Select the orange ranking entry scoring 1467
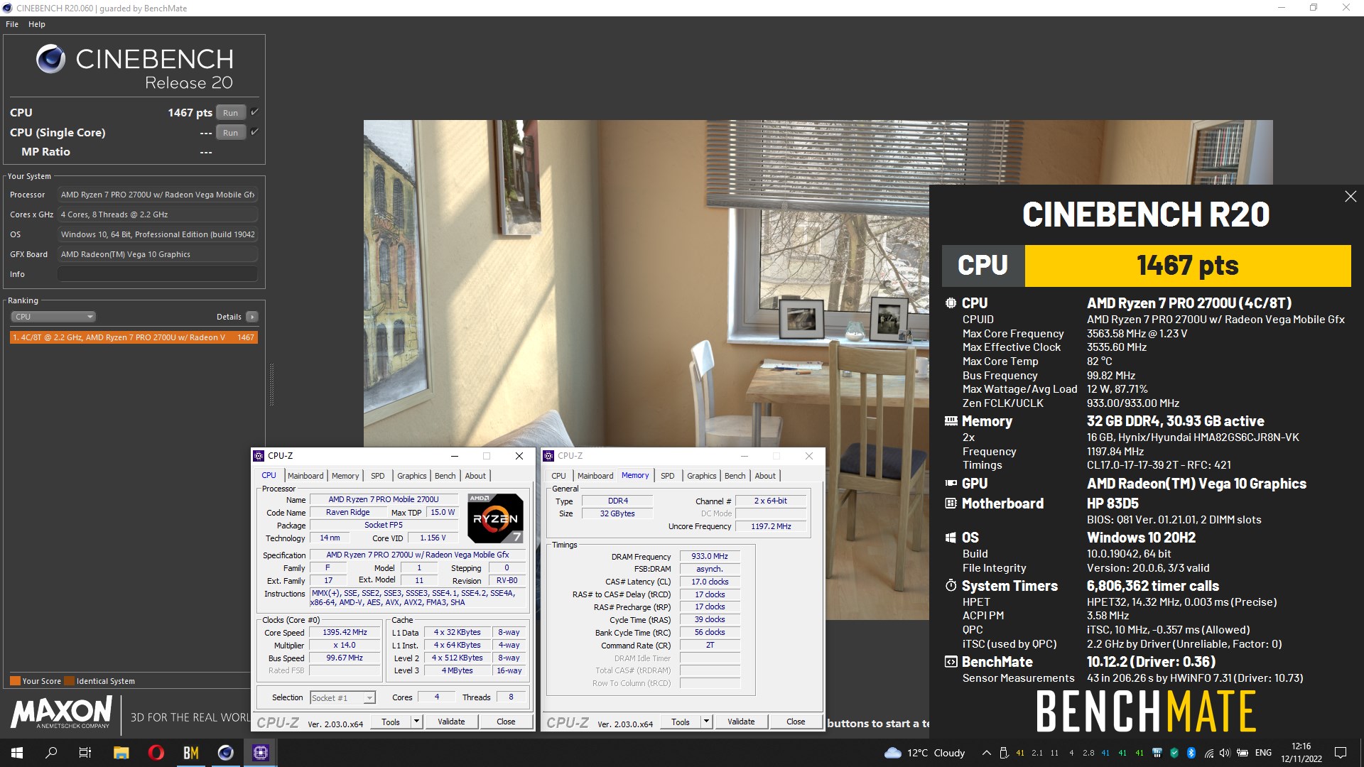The width and height of the screenshot is (1364, 767). point(134,337)
